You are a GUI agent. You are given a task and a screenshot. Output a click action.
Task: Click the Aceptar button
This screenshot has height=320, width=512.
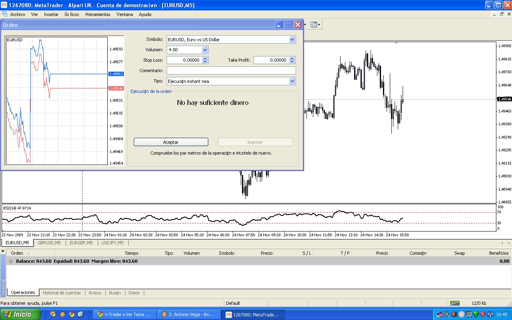coord(171,142)
